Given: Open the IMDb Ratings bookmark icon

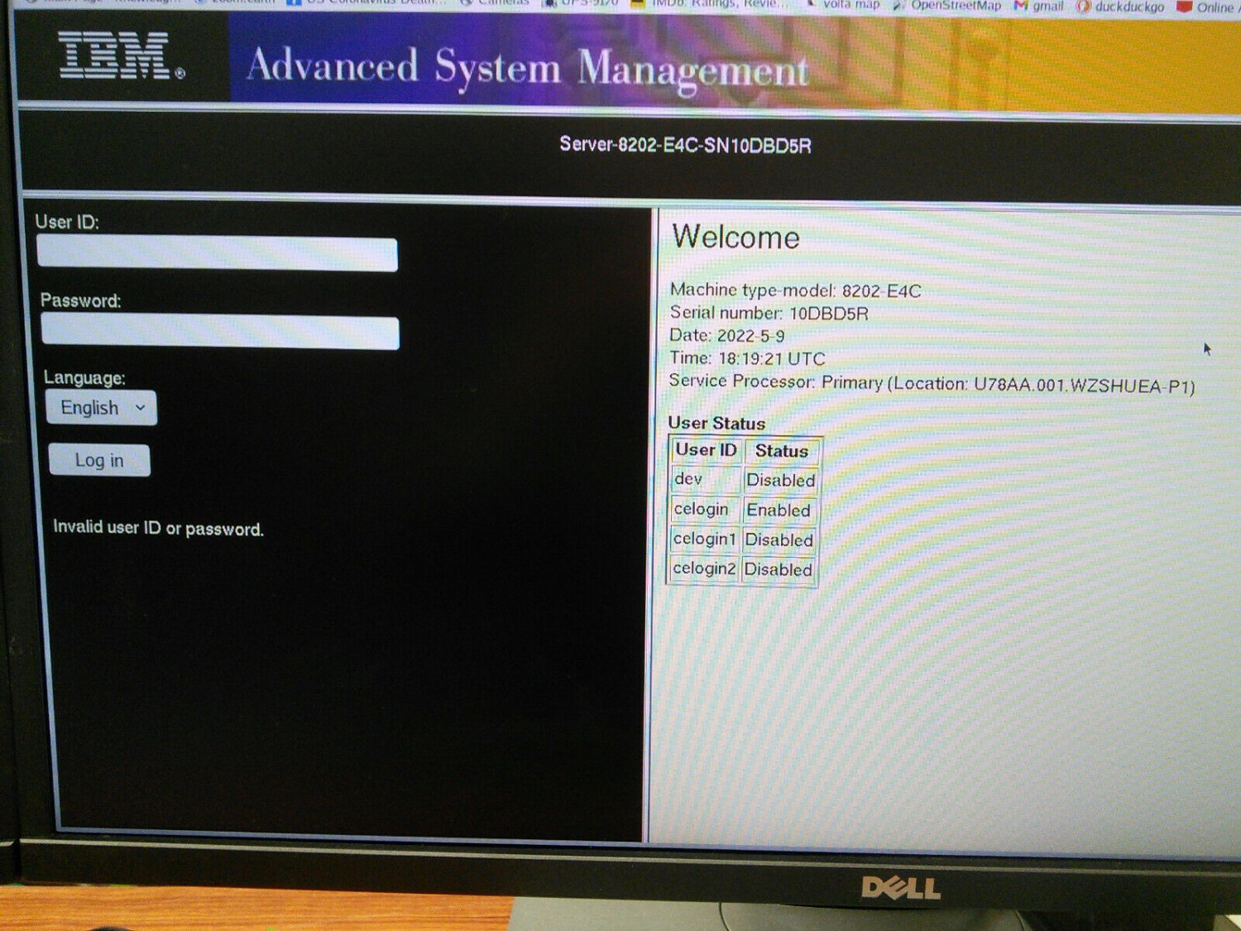Looking at the screenshot, I should 639,4.
